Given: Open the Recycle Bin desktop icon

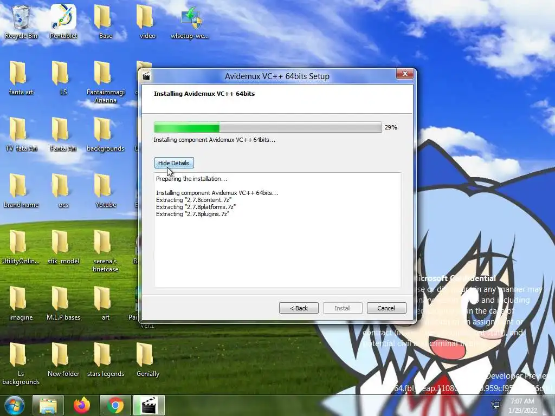Looking at the screenshot, I should click(x=21, y=21).
